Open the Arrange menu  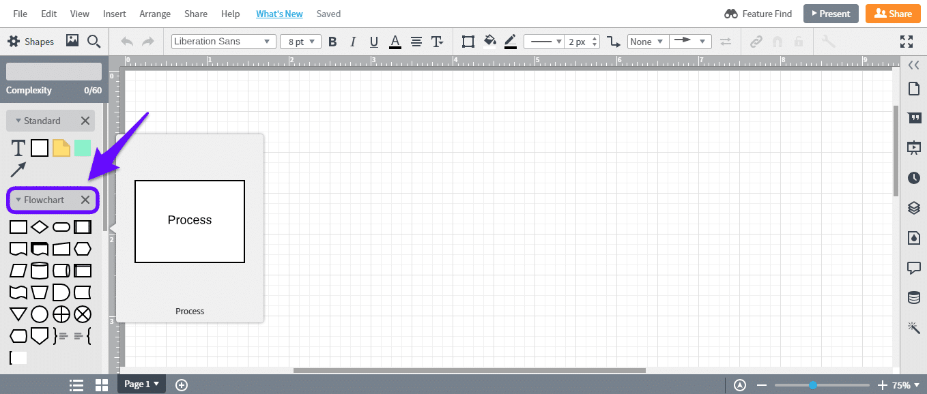[x=155, y=13]
